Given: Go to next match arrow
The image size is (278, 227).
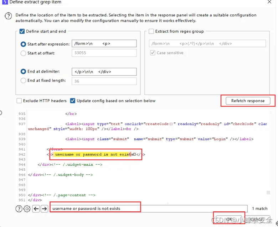Looking at the screenshot, I should point(44,208).
